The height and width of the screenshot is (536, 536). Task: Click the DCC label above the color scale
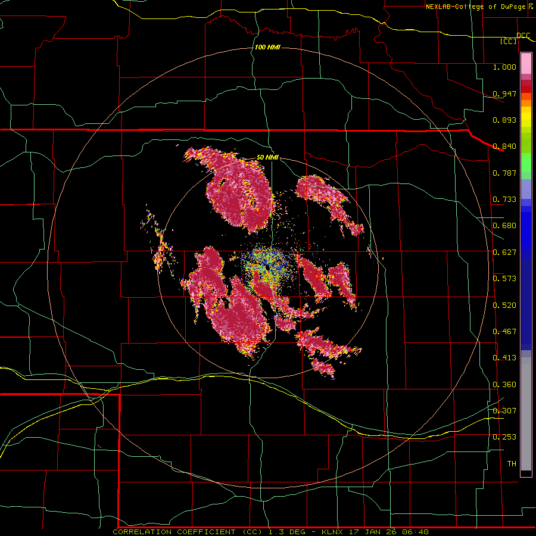click(523, 35)
